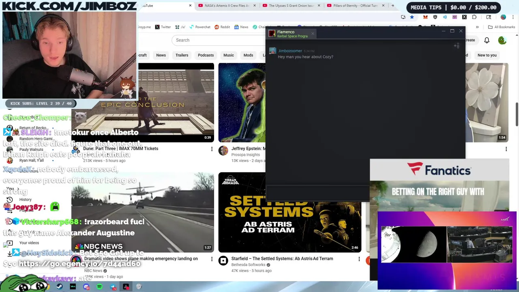Click the add-friend-to-chat icon in Steam chat
Screen dimensions: 519x292
(456, 46)
